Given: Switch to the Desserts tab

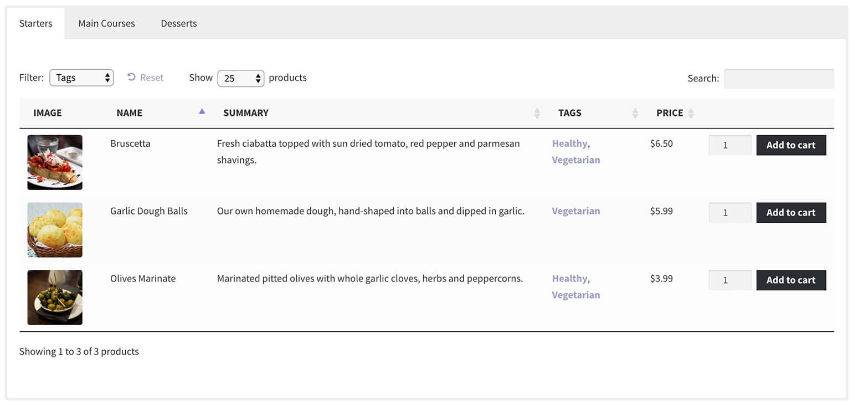Looking at the screenshot, I should 179,23.
